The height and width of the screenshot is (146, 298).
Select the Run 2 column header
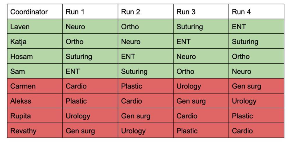point(146,12)
